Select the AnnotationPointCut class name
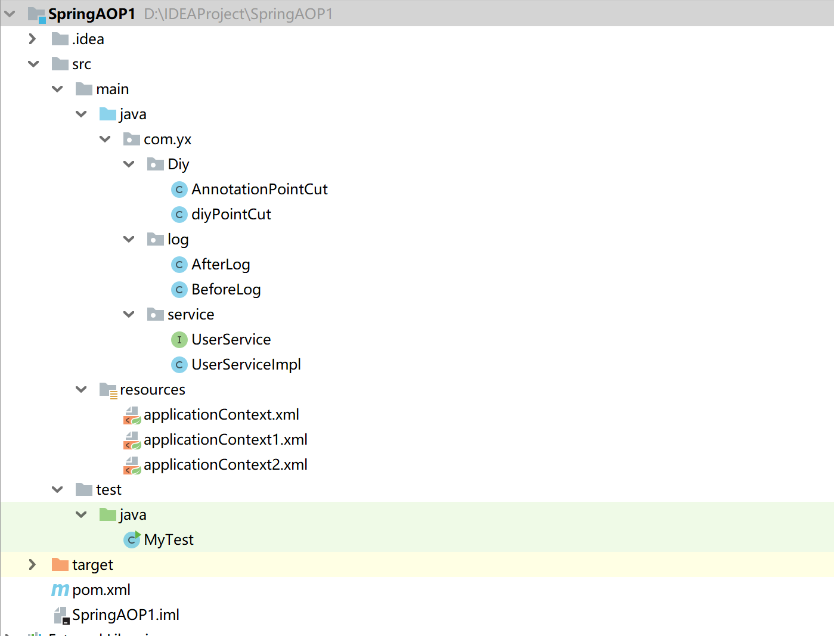Screen dimensions: 834x636 pyautogui.click(x=259, y=190)
